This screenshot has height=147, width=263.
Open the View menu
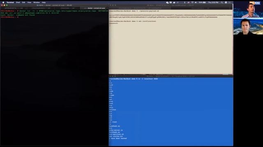click(29, 2)
